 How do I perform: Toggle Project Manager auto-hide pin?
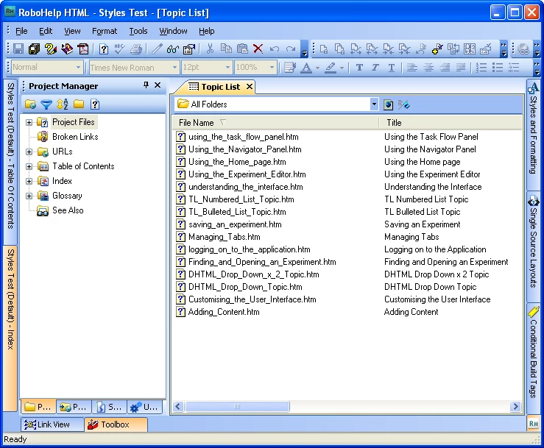click(x=146, y=85)
